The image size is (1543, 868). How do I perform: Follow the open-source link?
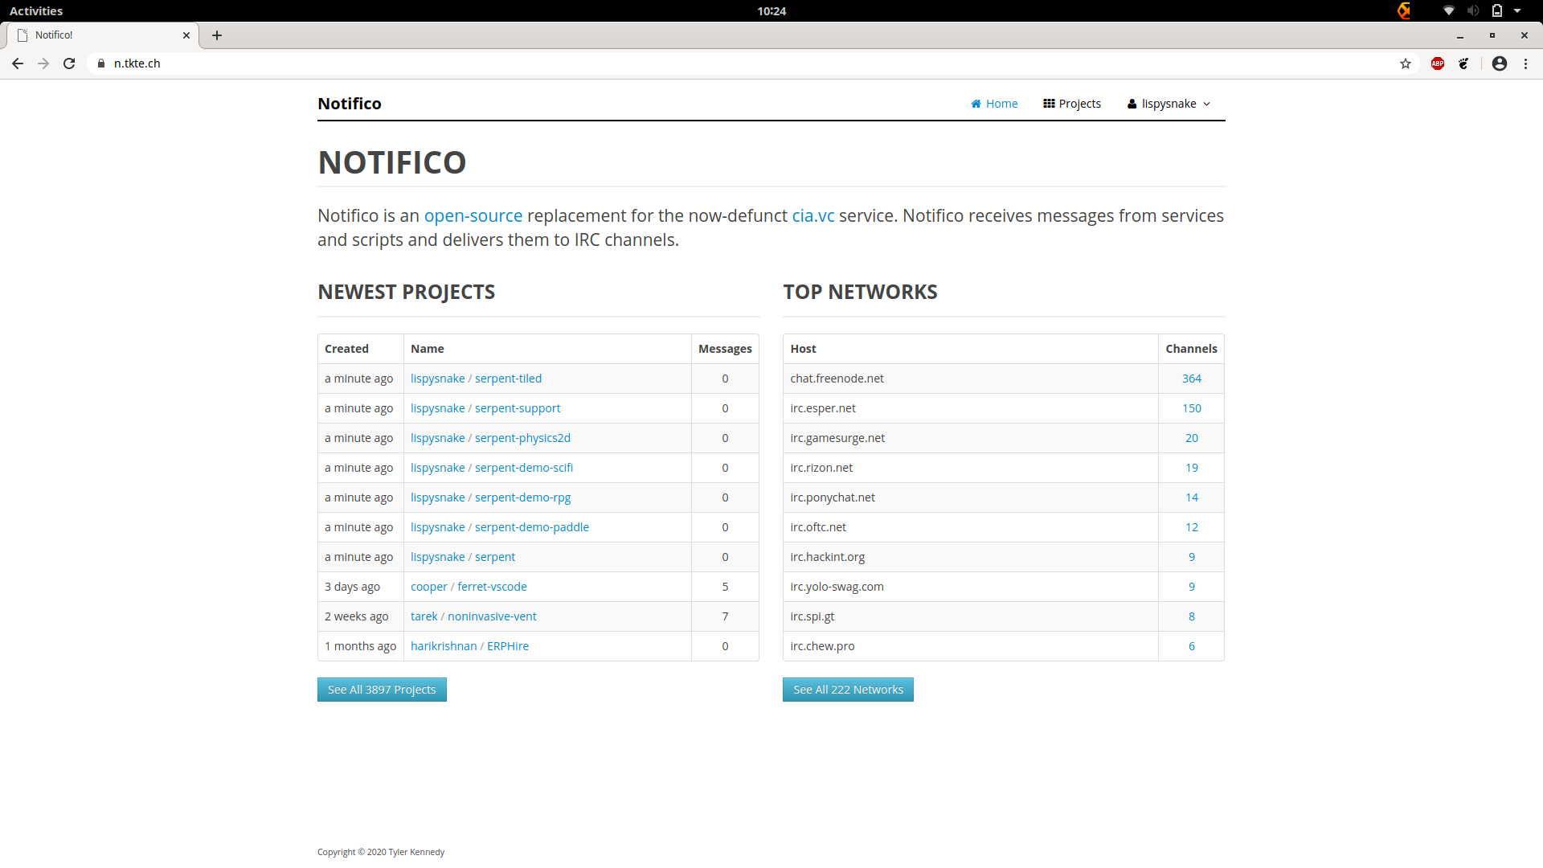pos(473,216)
